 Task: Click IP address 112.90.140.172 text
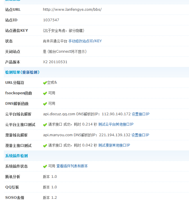click(116, 114)
